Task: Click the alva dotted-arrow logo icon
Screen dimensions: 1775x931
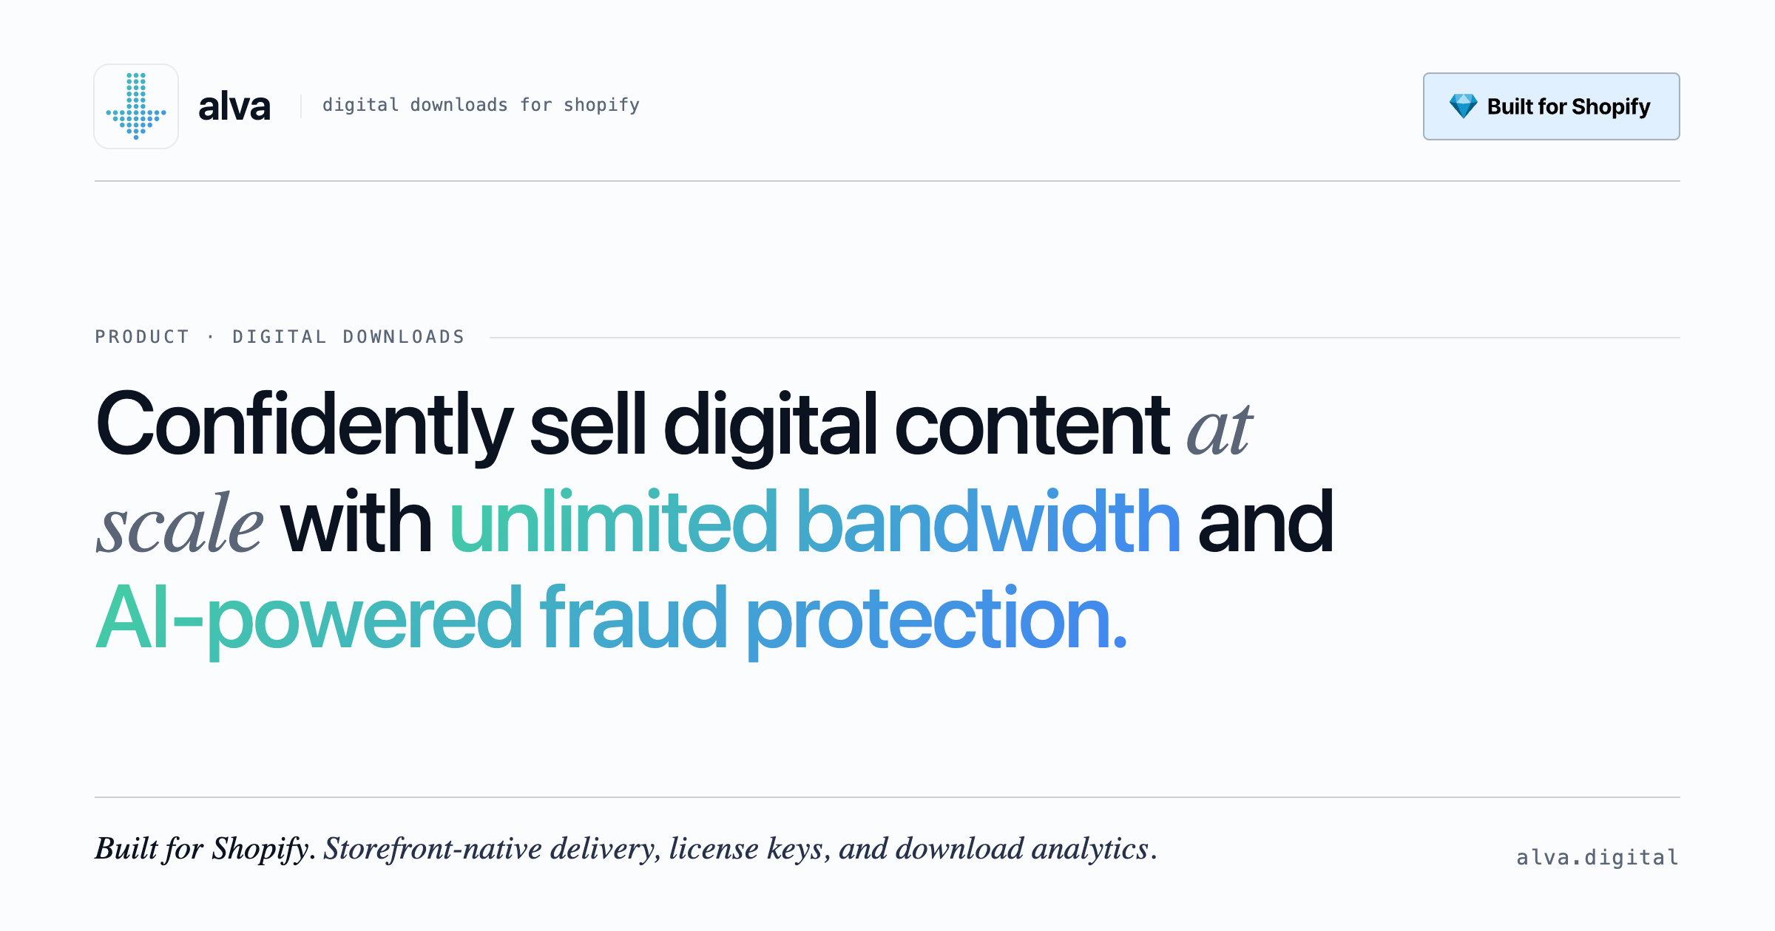Action: pos(136,106)
